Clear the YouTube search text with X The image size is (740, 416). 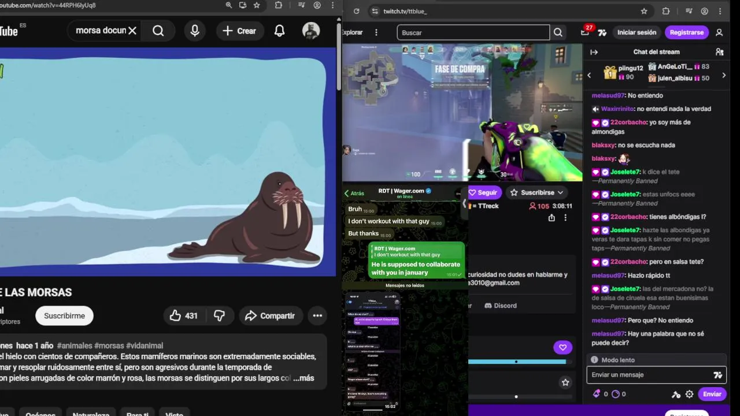point(132,31)
